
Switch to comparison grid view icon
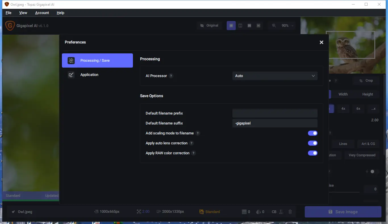coord(258,26)
